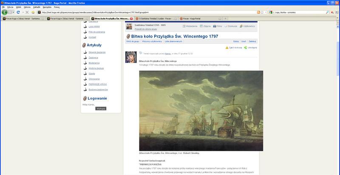Open the Wydarzenia group section
The height and width of the screenshot is (175, 340).
pos(190,26)
